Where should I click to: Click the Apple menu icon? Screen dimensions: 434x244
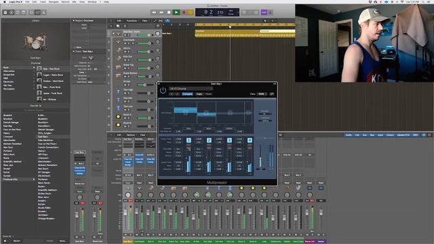click(4, 1)
